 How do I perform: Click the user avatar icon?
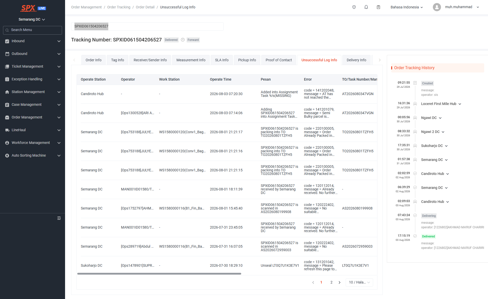click(437, 7)
